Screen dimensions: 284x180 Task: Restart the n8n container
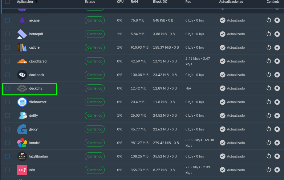pyautogui.click(x=268, y=170)
